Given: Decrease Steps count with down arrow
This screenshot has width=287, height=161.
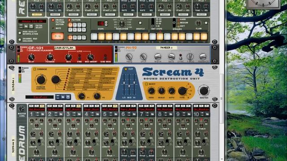Looking at the screenshot, I should click(106, 25).
